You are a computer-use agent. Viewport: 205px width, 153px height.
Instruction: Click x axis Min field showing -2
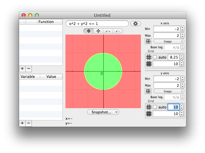tap(167, 29)
